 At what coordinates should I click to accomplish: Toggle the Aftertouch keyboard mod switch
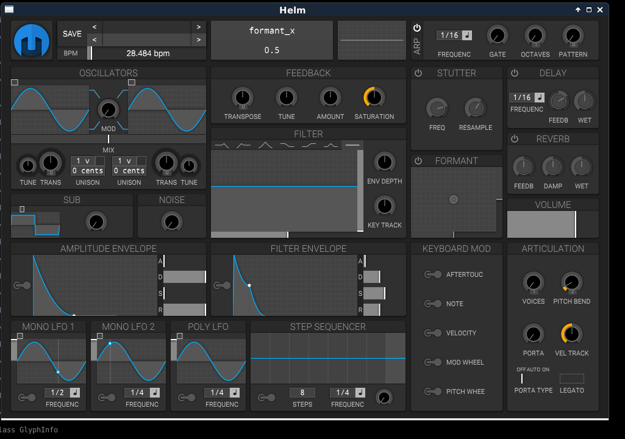tap(432, 274)
